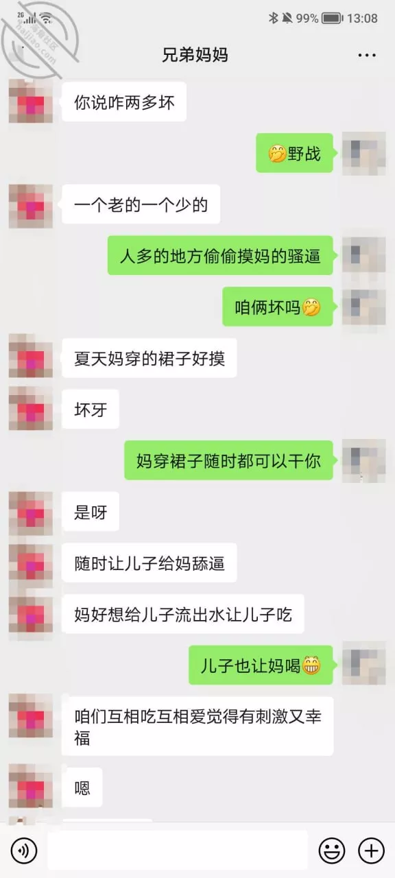Viewport: 395px width, 878px height.
Task: Tap the Wi-Fi signal status icon
Action: pyautogui.click(x=46, y=19)
